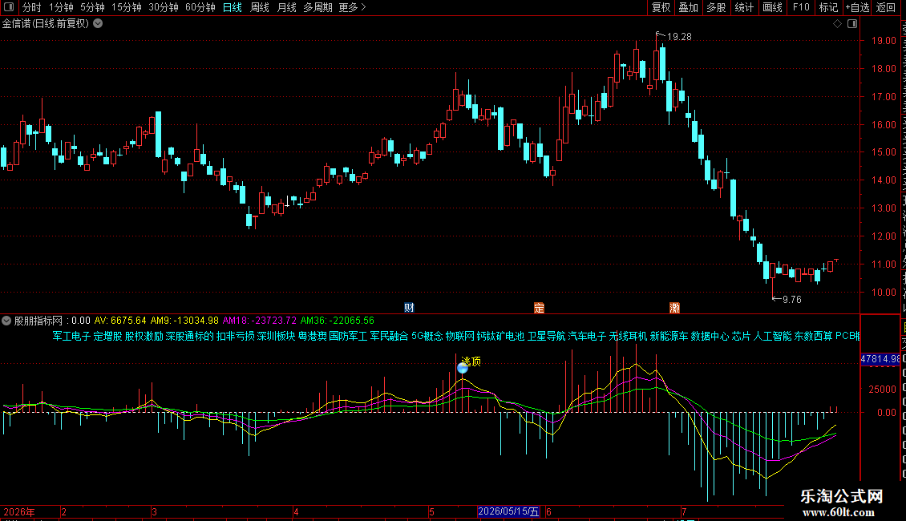Click the 2026/05/15/五 date label
This screenshot has height=521, width=906.
[508, 511]
